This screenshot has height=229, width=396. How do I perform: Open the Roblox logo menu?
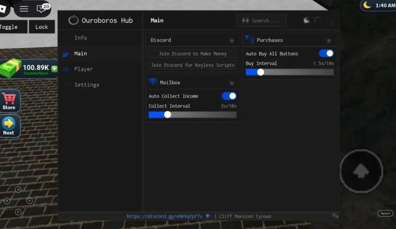(3, 9)
